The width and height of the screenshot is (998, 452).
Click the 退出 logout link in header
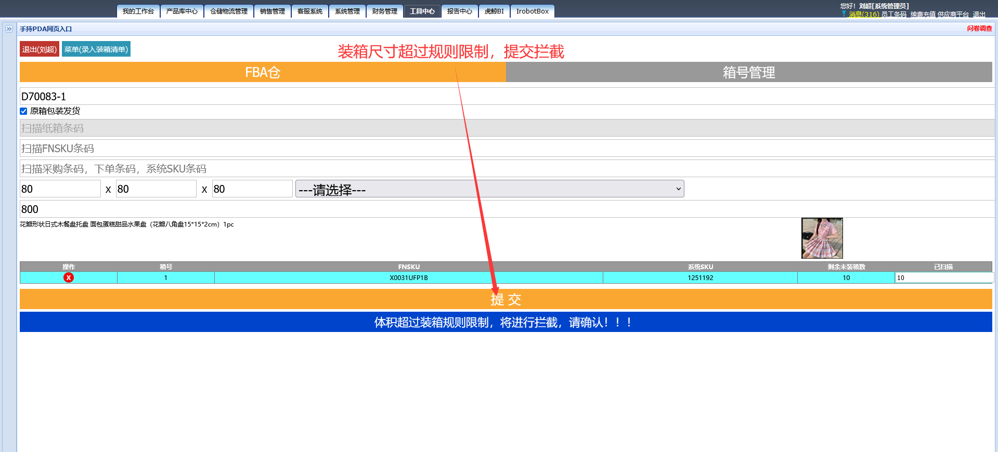(979, 15)
